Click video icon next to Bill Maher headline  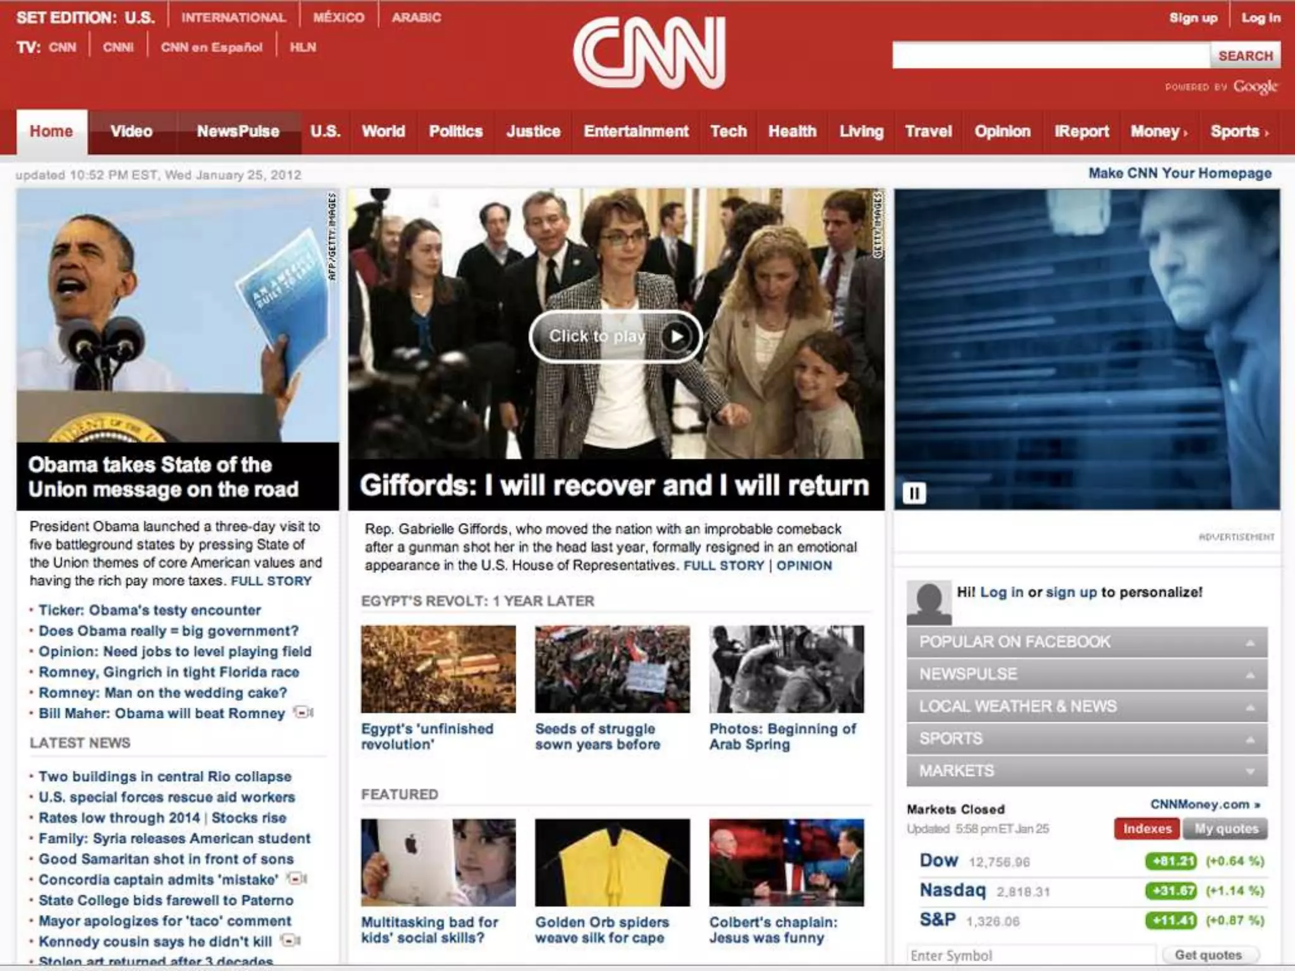(x=304, y=712)
